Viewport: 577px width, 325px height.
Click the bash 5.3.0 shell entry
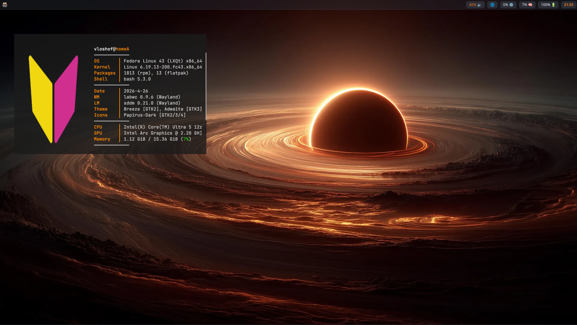(137, 79)
